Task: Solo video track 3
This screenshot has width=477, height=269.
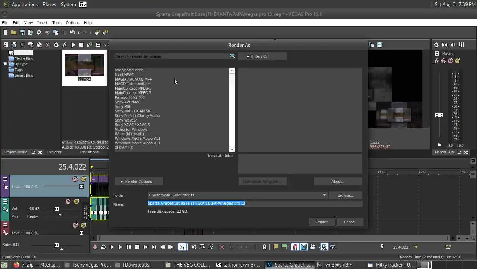Action: pos(83,225)
